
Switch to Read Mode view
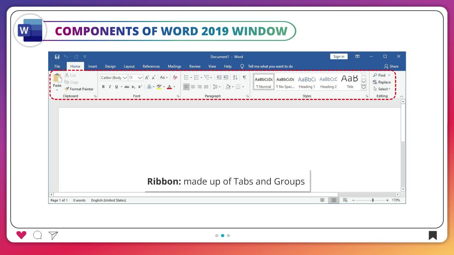click(322, 200)
